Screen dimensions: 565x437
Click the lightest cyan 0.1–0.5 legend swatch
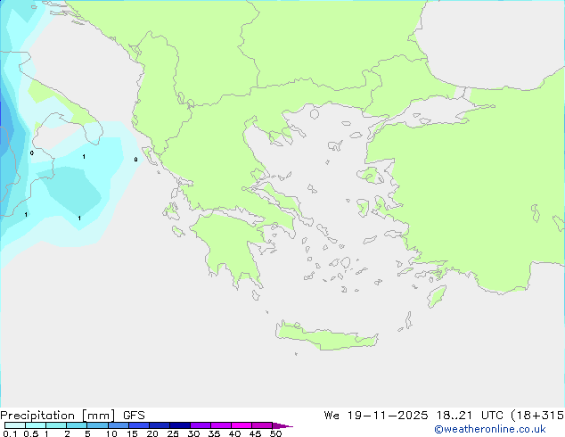[x=15, y=425]
